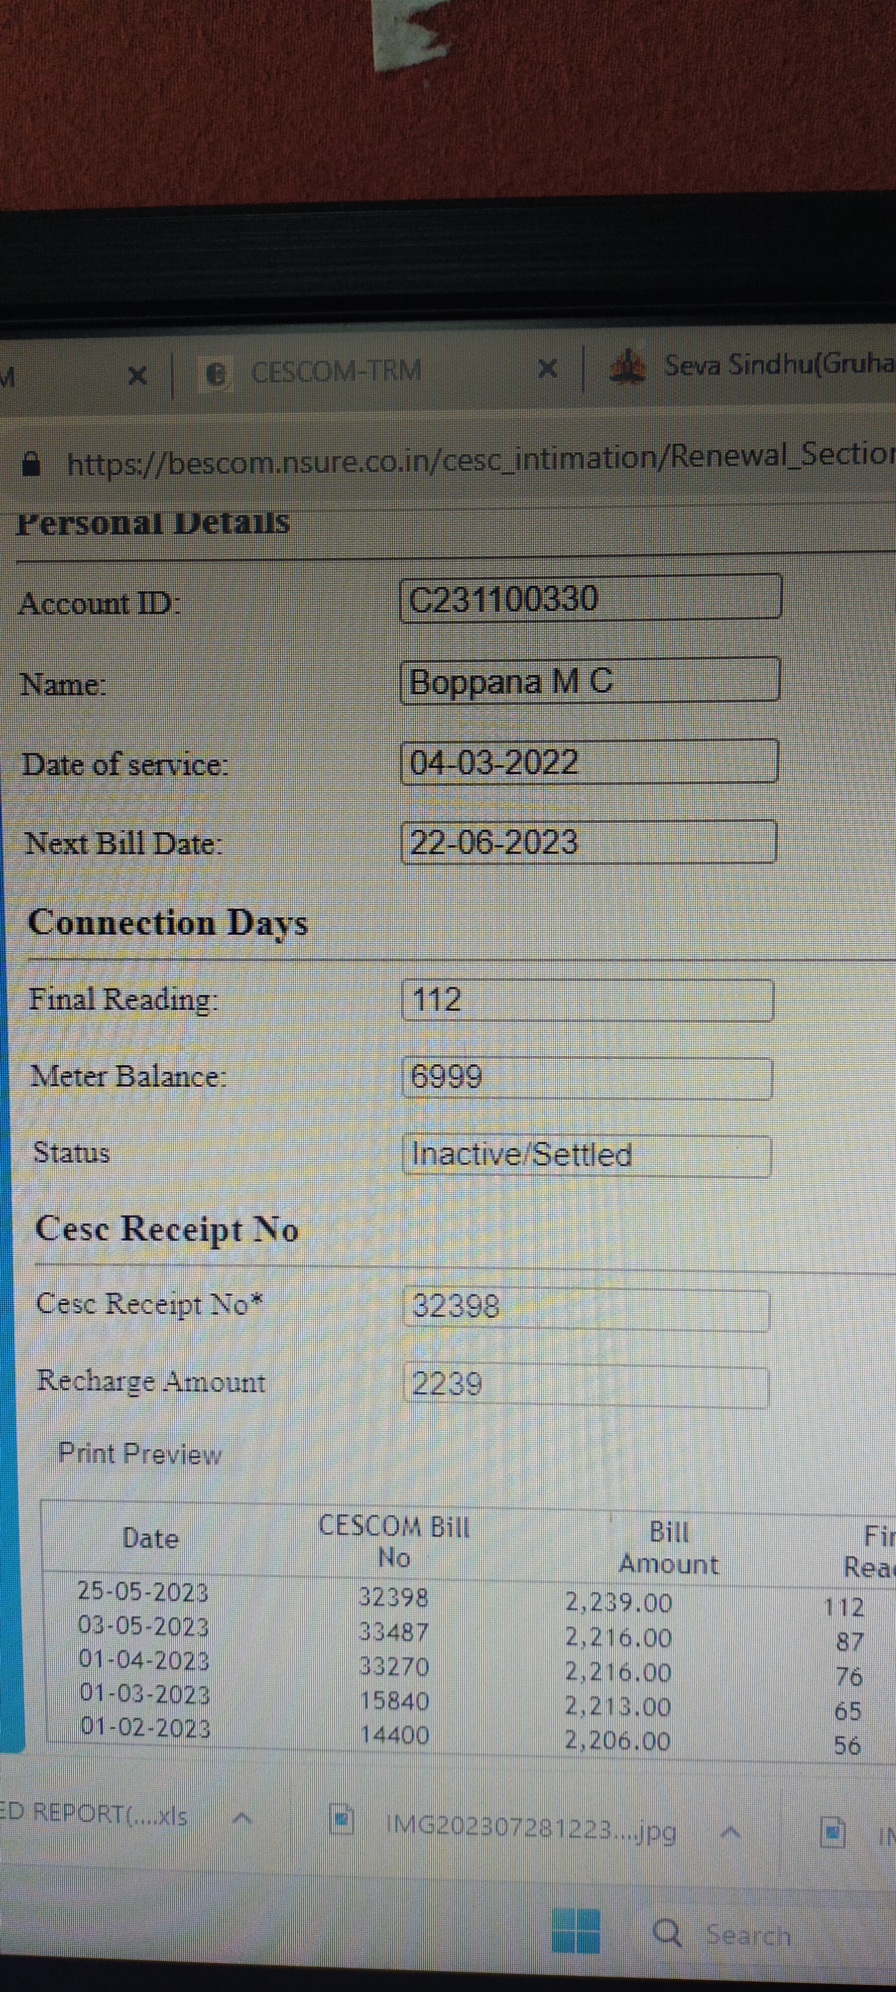Select the 01-02-2023 date cell

(145, 1728)
